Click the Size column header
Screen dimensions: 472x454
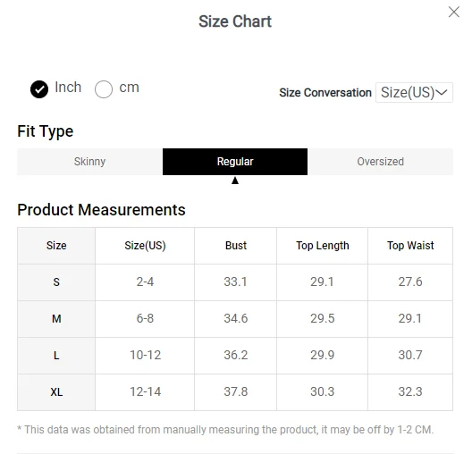(56, 246)
